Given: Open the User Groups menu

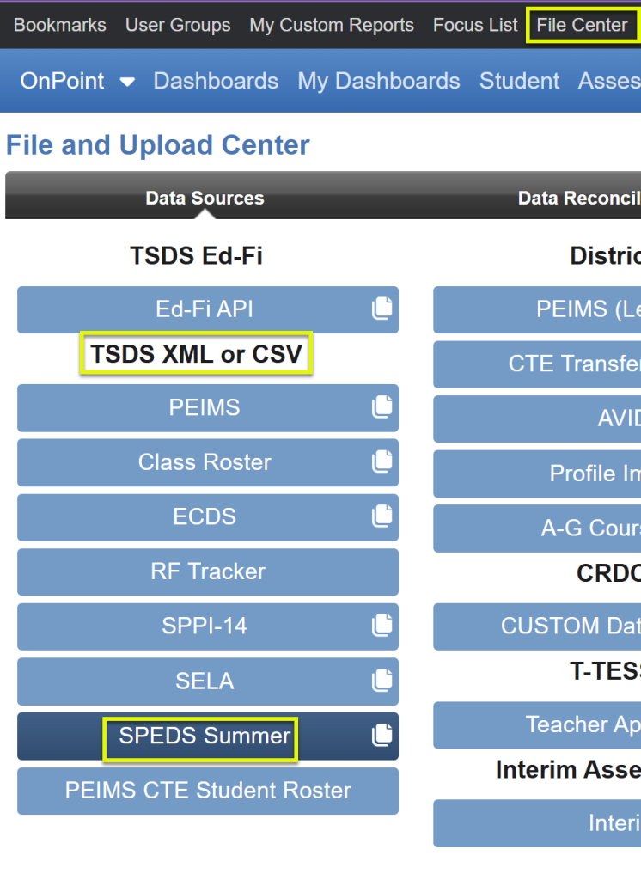Looking at the screenshot, I should (178, 26).
